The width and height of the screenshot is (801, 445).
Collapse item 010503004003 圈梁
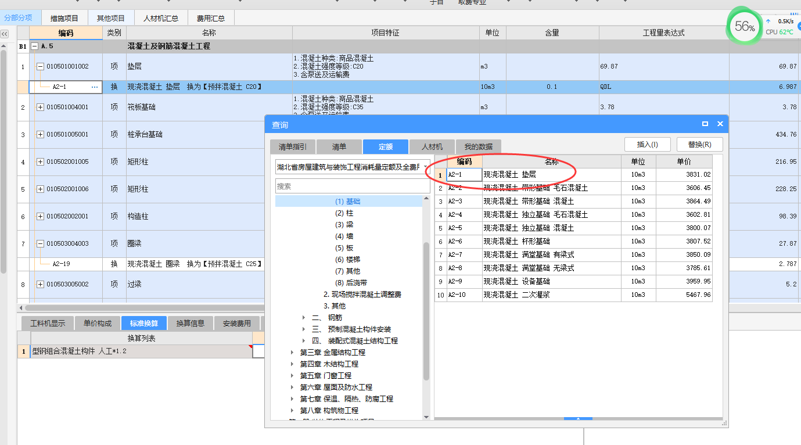pyautogui.click(x=40, y=243)
